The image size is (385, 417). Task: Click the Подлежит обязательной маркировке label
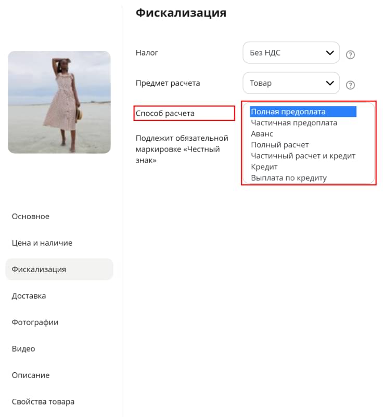pos(182,149)
